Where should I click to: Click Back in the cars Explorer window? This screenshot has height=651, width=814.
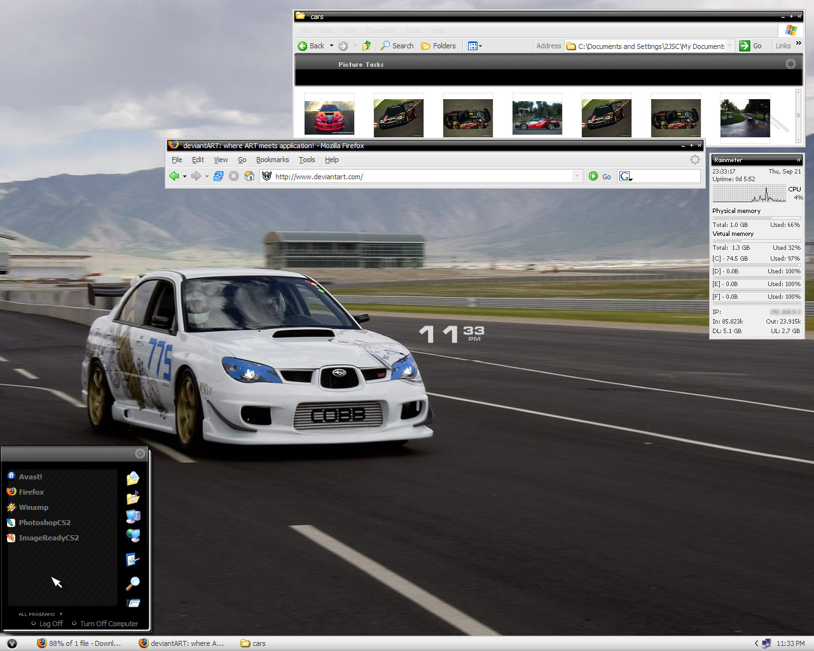click(x=311, y=46)
